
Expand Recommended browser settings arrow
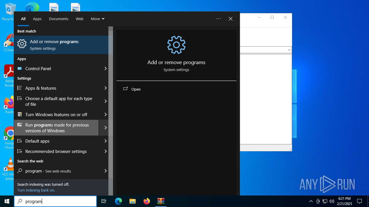(x=106, y=151)
